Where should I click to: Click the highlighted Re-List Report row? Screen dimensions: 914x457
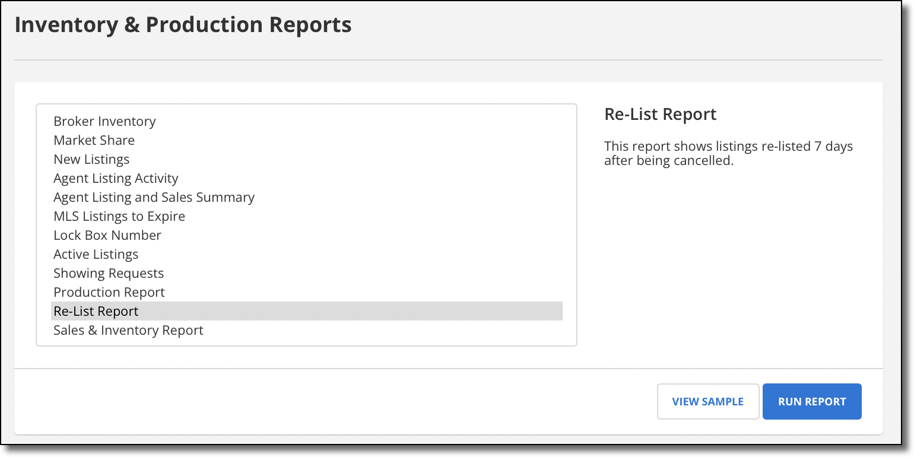(x=307, y=311)
